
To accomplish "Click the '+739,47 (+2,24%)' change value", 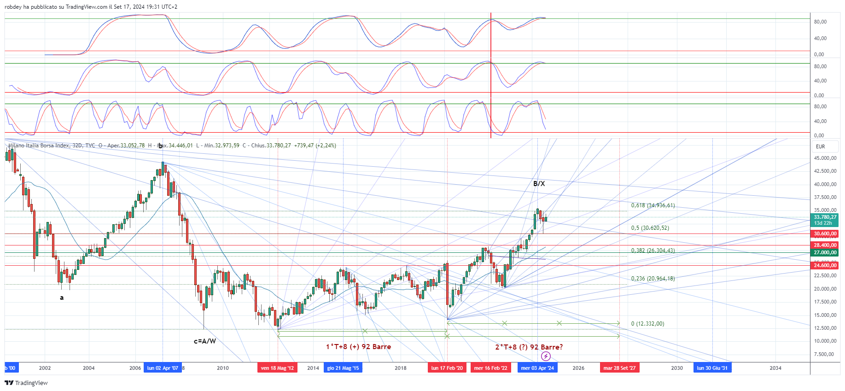I will pyautogui.click(x=315, y=146).
